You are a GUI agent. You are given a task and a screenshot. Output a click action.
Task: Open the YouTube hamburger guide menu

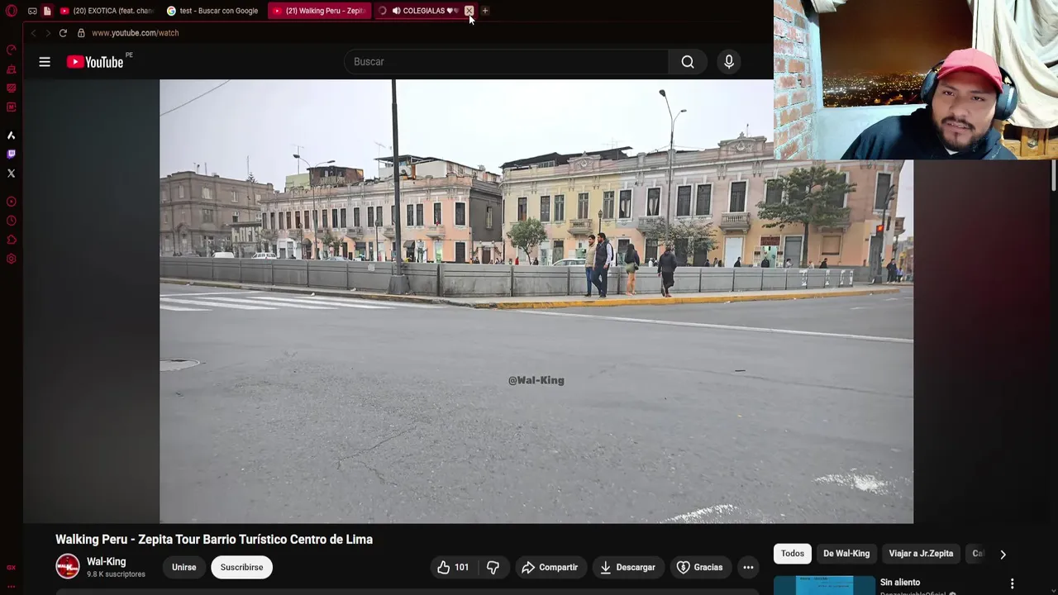click(45, 62)
